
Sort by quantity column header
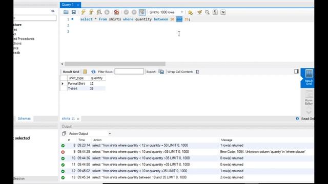pyautogui.click(x=97, y=78)
